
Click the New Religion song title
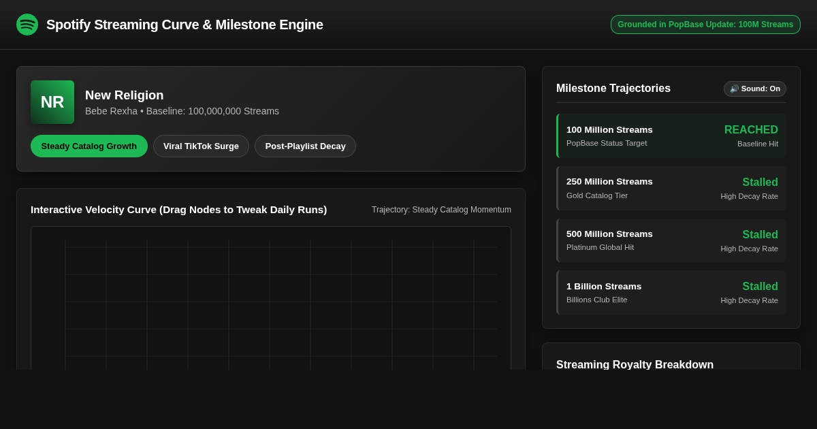(x=125, y=95)
